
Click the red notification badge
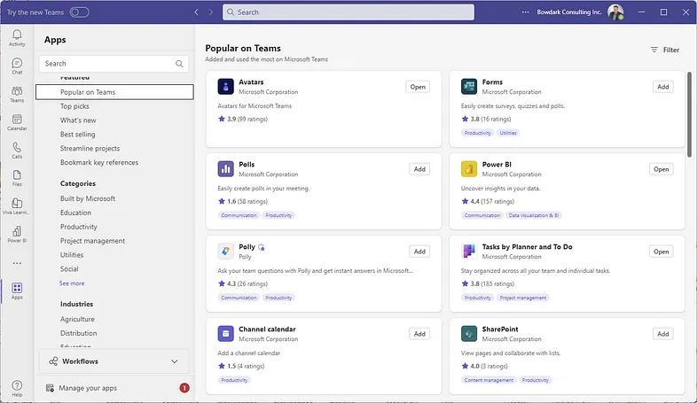184,388
